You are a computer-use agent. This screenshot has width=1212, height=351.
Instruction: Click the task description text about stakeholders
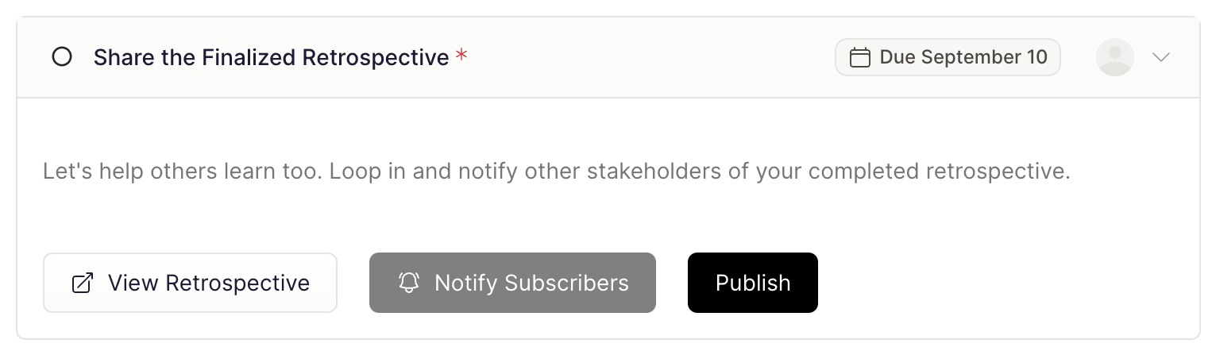557,172
